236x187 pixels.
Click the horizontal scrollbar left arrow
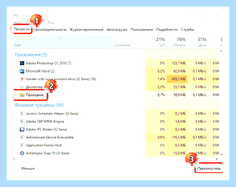point(14,159)
